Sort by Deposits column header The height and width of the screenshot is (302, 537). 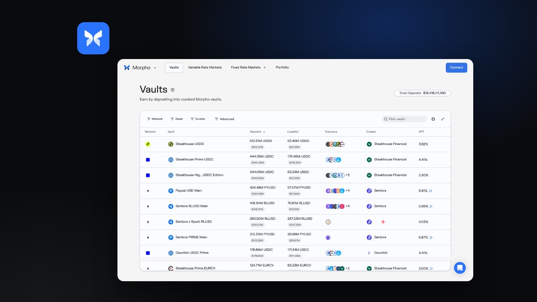257,132
